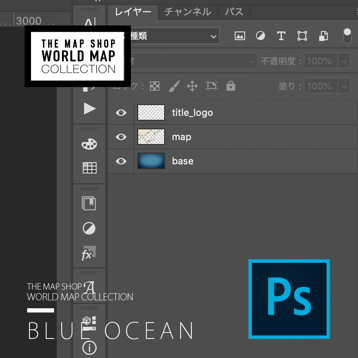Open the Actions play panel icon
358x358 pixels.
click(x=89, y=109)
